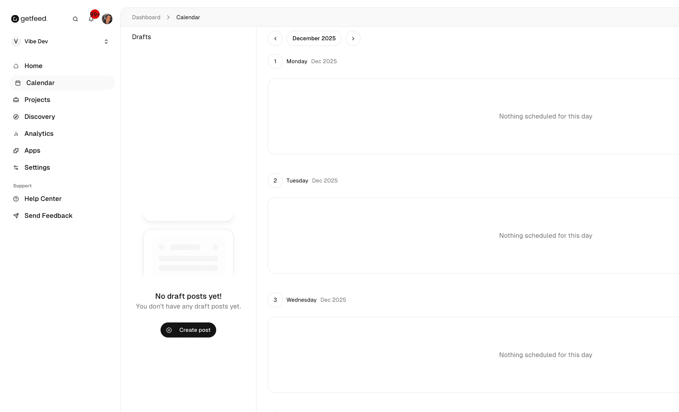
Task: Open the Help Center question mark icon
Action: coord(16,199)
